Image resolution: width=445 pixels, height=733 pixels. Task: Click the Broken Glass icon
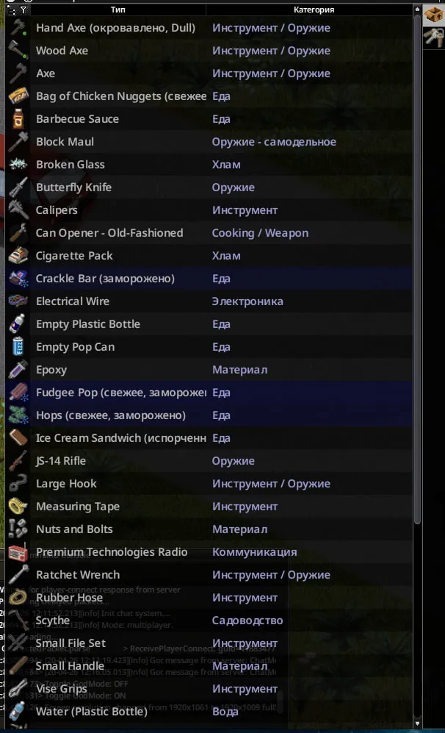pos(18,165)
